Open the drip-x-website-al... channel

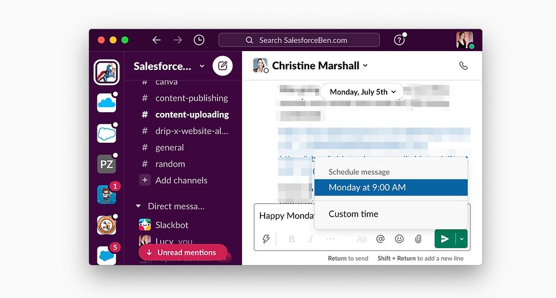[192, 131]
